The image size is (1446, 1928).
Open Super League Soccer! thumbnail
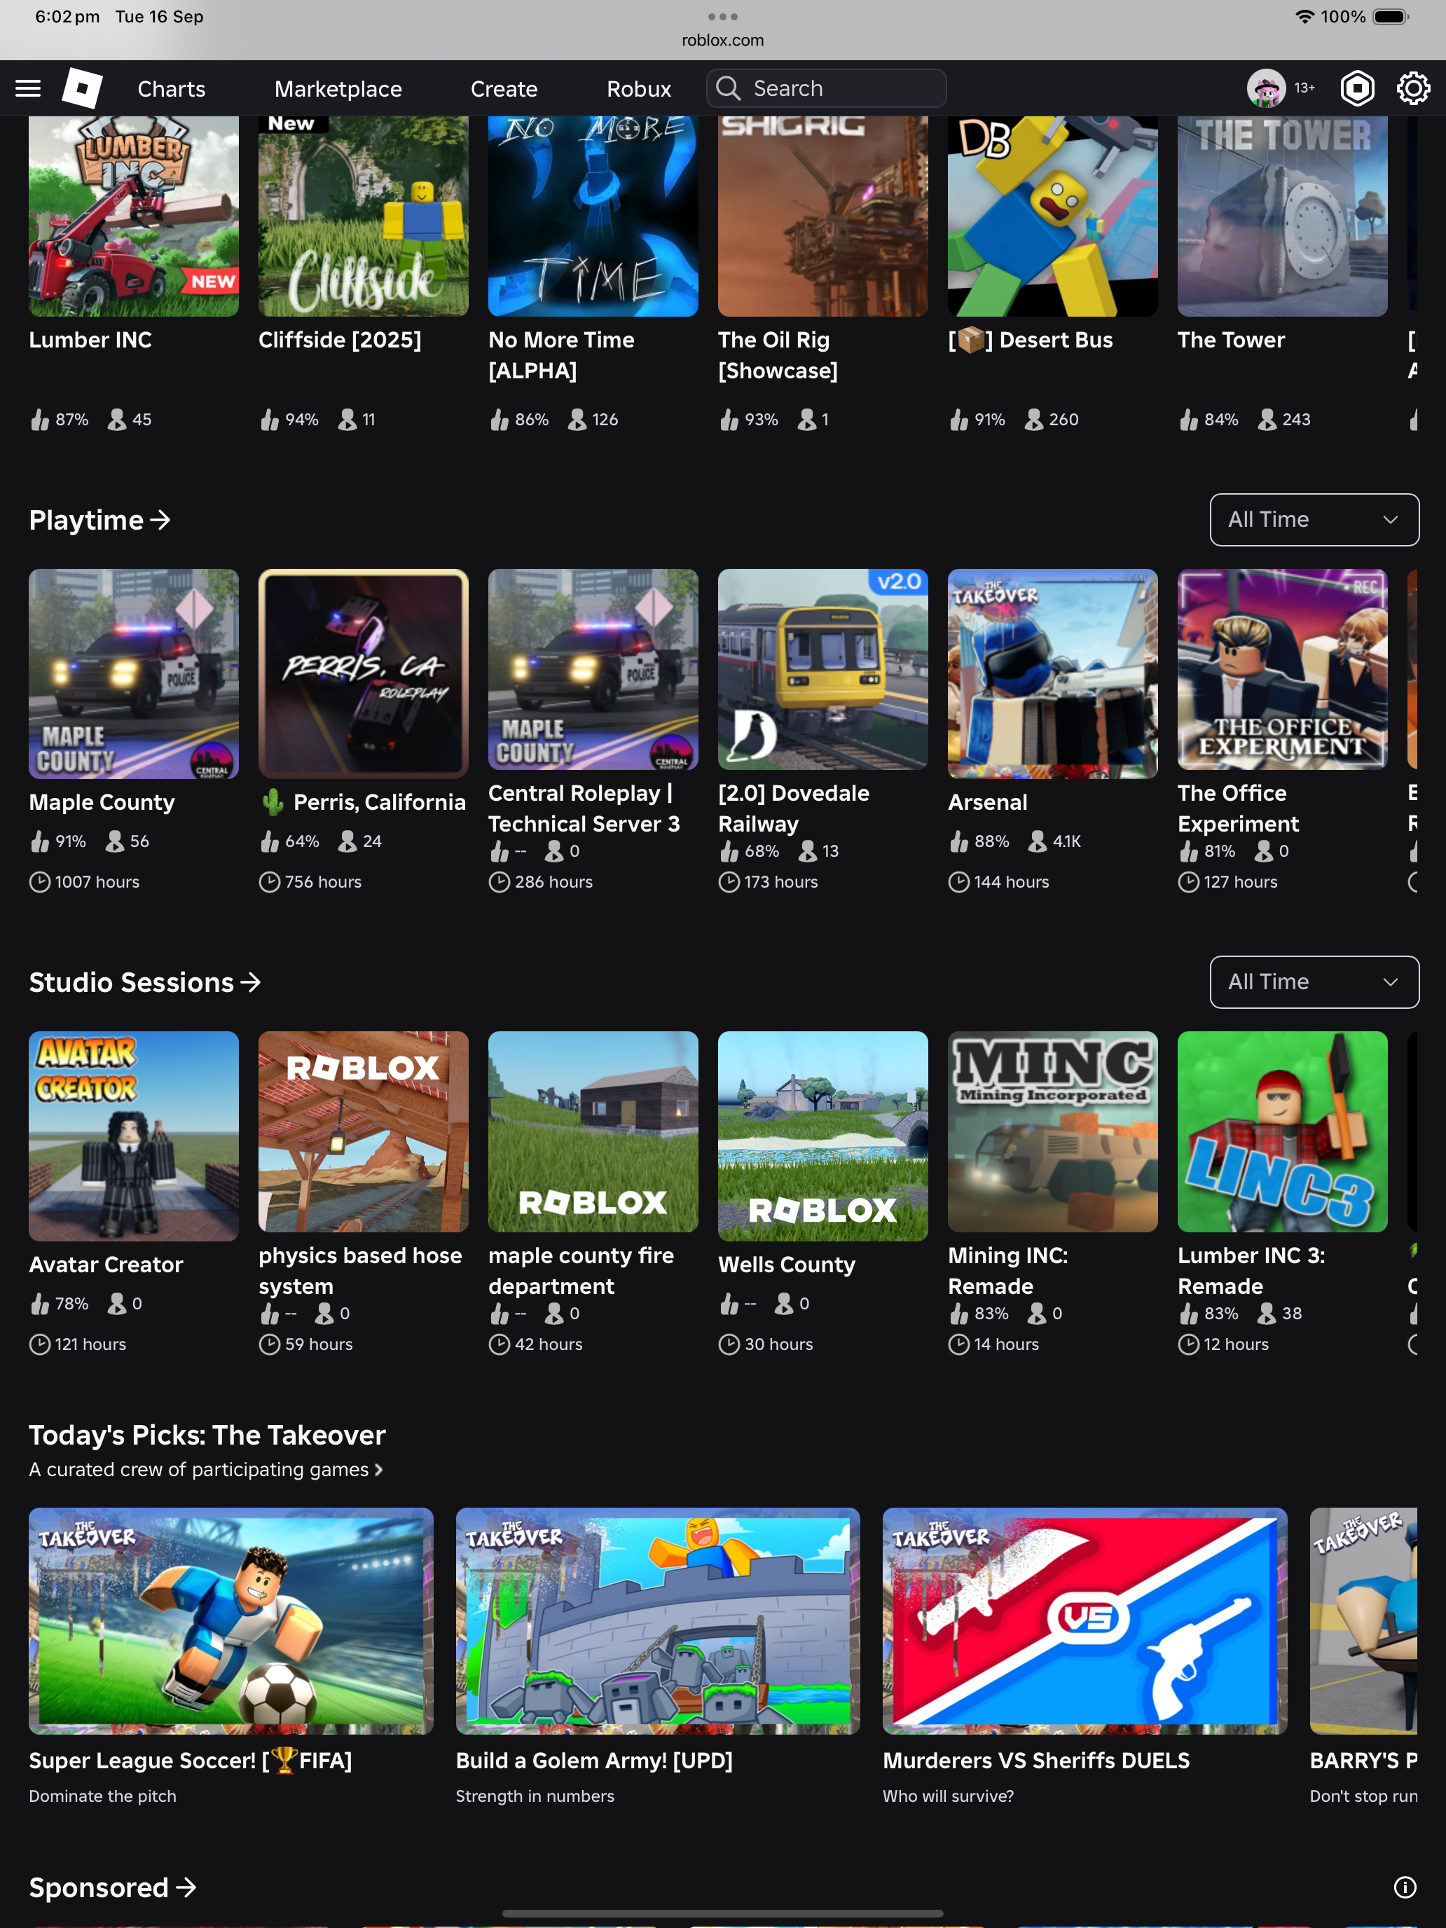pos(231,1620)
